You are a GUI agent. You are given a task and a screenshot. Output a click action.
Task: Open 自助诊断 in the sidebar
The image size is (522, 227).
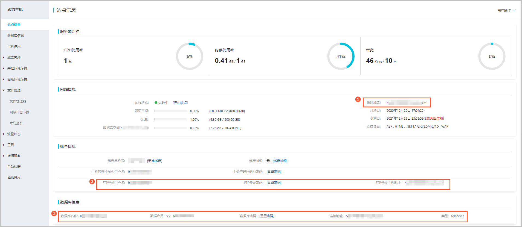click(x=14, y=167)
